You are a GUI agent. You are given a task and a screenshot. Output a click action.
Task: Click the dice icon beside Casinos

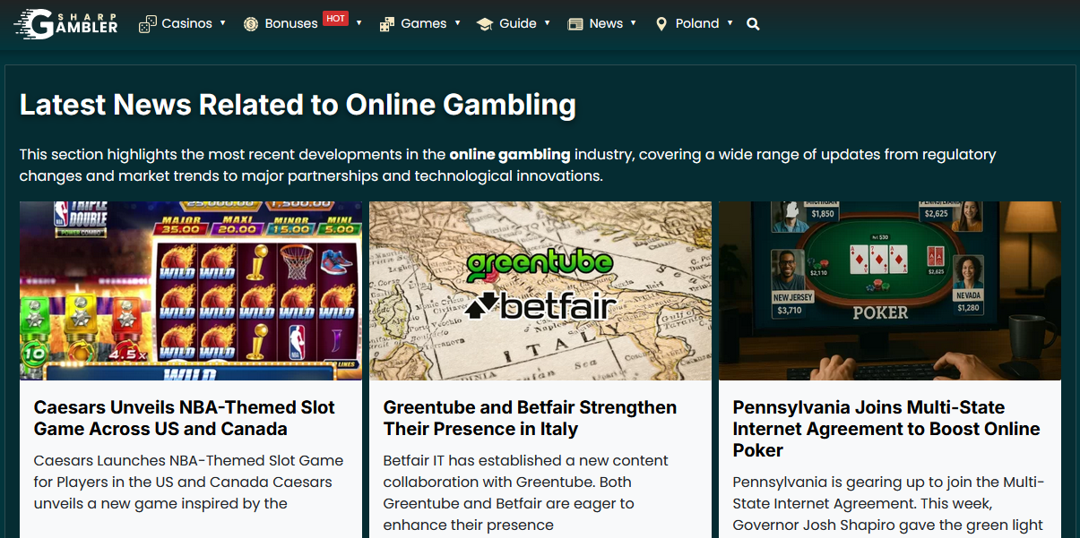147,24
